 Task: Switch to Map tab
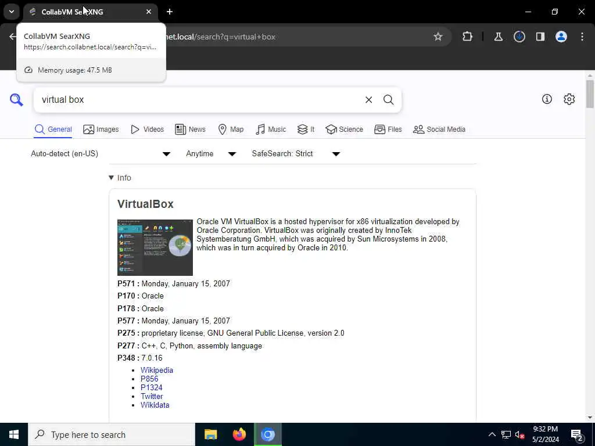(x=231, y=130)
